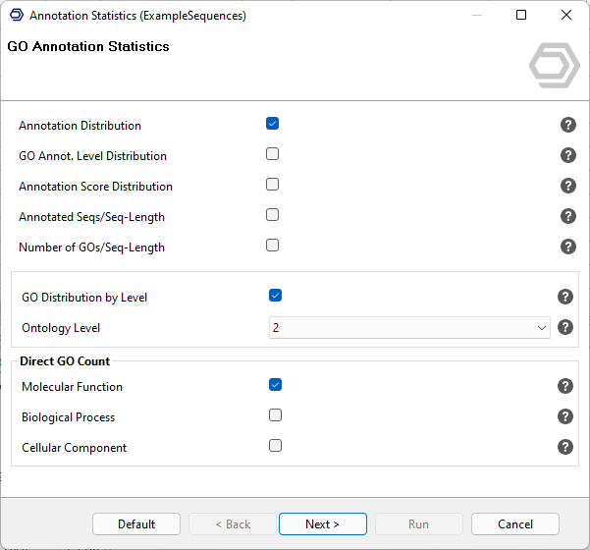Click help icon for Molecular Function
Image resolution: width=590 pixels, height=550 pixels.
tap(565, 386)
